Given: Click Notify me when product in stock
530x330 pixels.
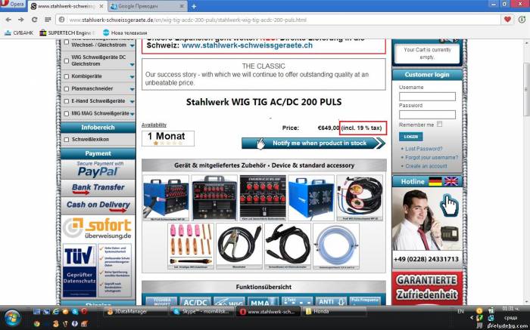Looking at the screenshot, I should 313,143.
